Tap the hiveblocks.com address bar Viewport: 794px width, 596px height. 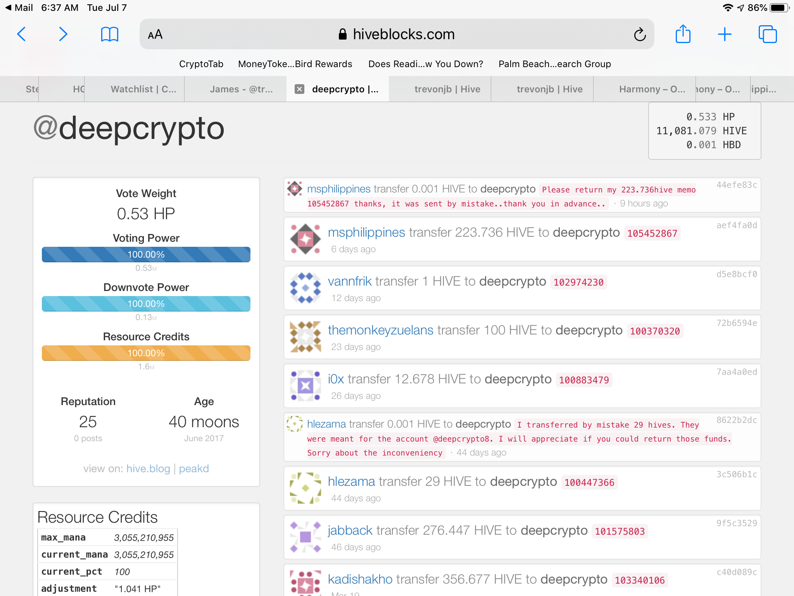pos(397,34)
